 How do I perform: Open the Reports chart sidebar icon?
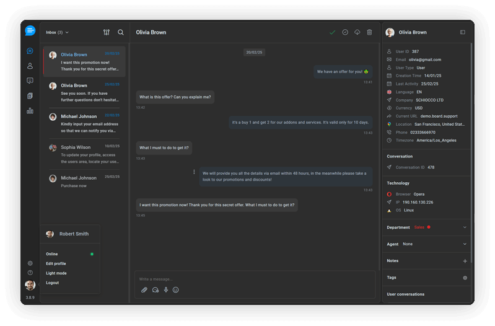(x=30, y=110)
